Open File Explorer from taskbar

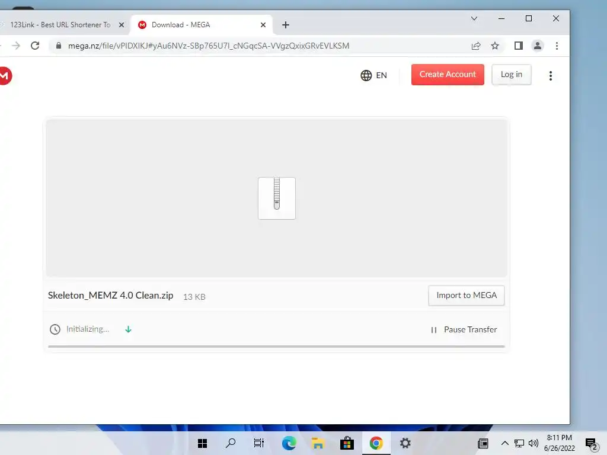point(318,443)
